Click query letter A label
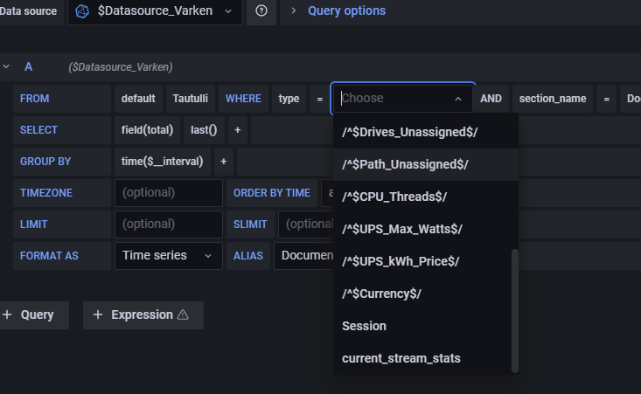The height and width of the screenshot is (394, 641). pyautogui.click(x=28, y=66)
